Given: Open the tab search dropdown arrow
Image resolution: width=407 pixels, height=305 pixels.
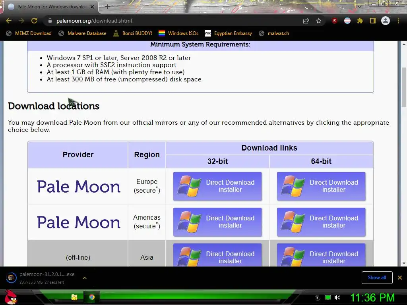Looking at the screenshot, I should pos(360,7).
